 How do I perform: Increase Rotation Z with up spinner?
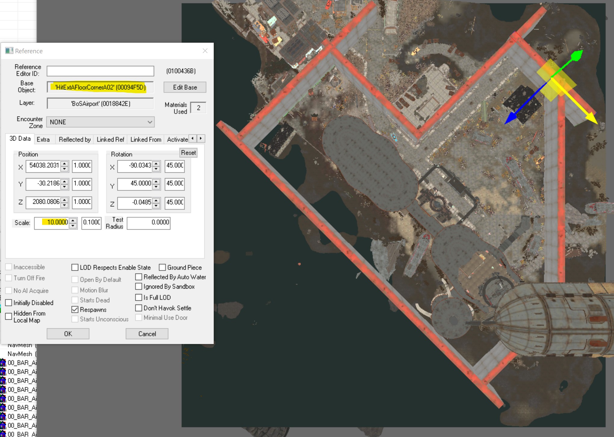coord(156,200)
